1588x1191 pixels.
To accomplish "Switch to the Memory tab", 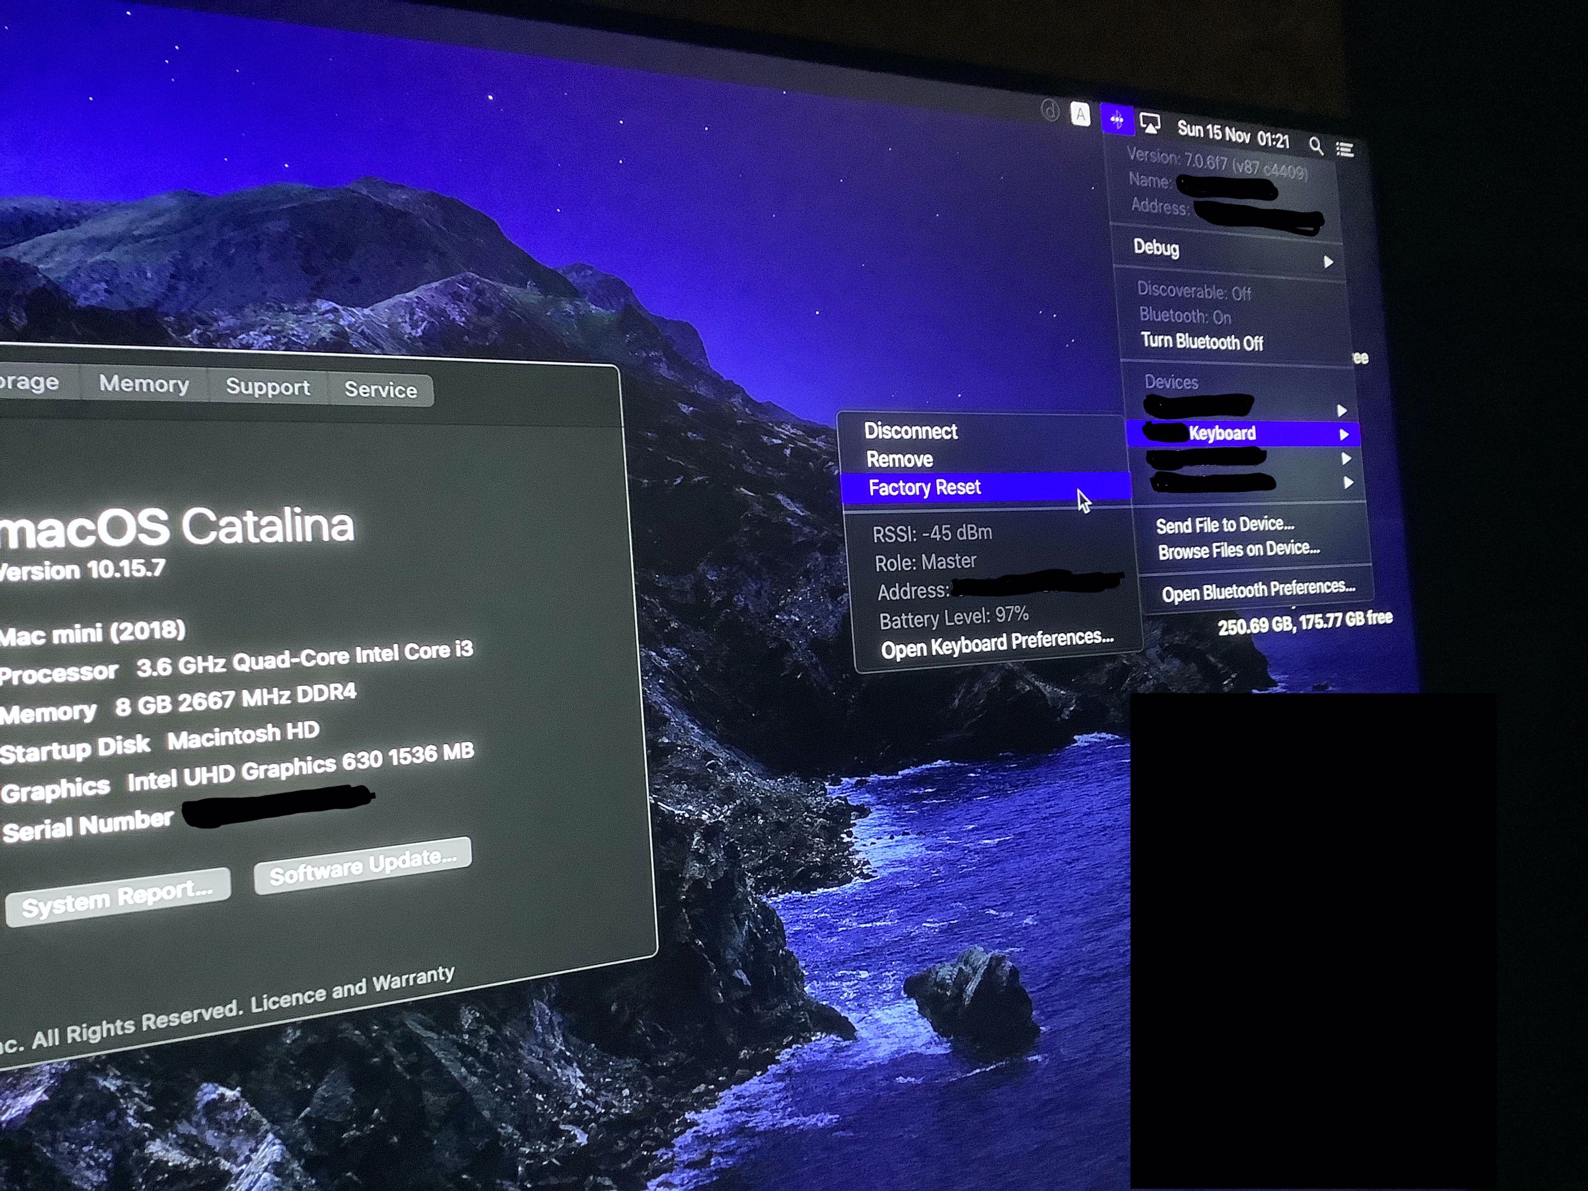I will tap(144, 384).
